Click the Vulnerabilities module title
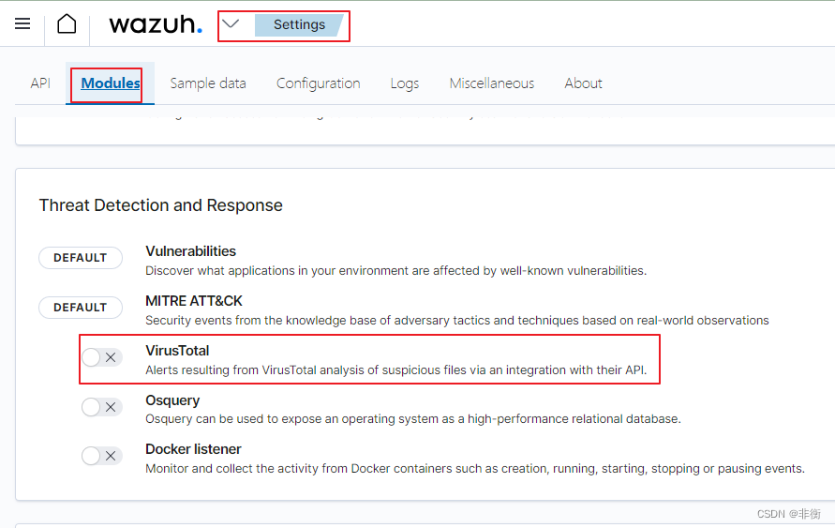This screenshot has width=835, height=528. click(190, 251)
